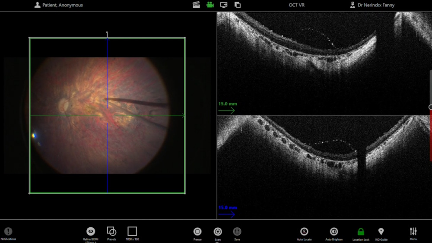The width and height of the screenshot is (432, 243).
Task: Click the monitor display icon
Action: (x=224, y=5)
